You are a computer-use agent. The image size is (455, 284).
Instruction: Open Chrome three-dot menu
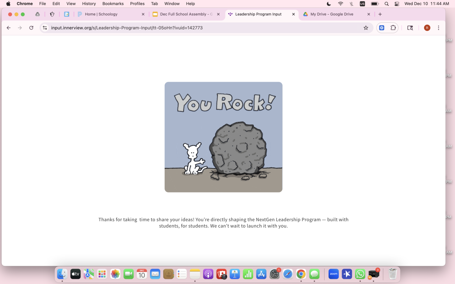439,28
